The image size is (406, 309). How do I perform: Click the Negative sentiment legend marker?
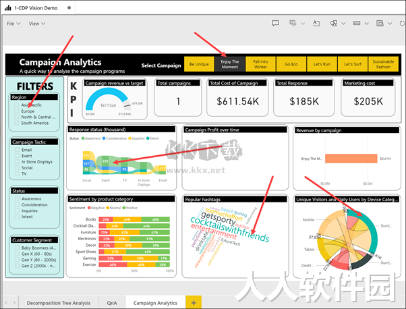(x=89, y=208)
